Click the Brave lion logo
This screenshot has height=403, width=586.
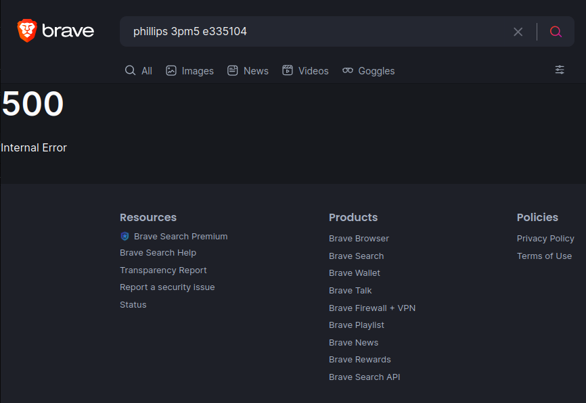27,30
